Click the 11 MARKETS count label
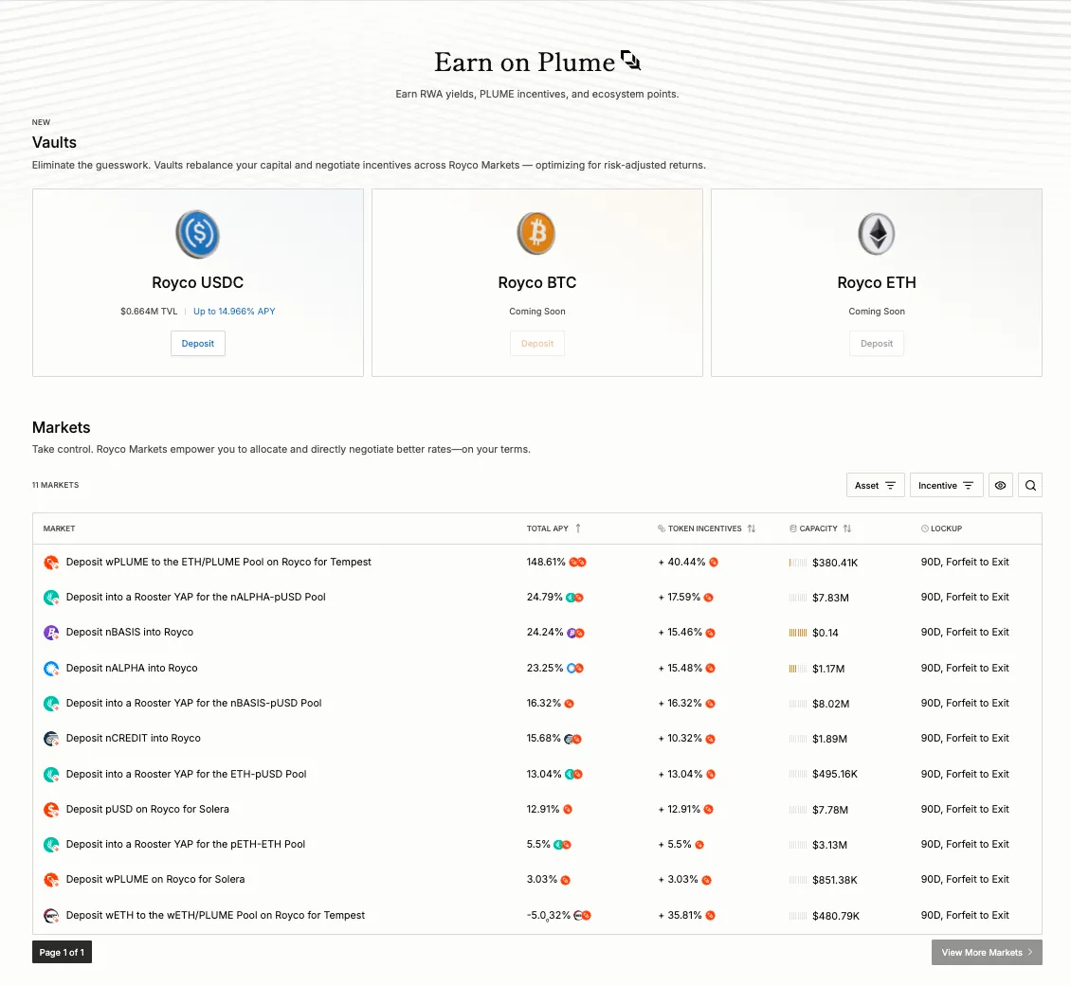Viewport: 1071px width, 985px height. 55,485
